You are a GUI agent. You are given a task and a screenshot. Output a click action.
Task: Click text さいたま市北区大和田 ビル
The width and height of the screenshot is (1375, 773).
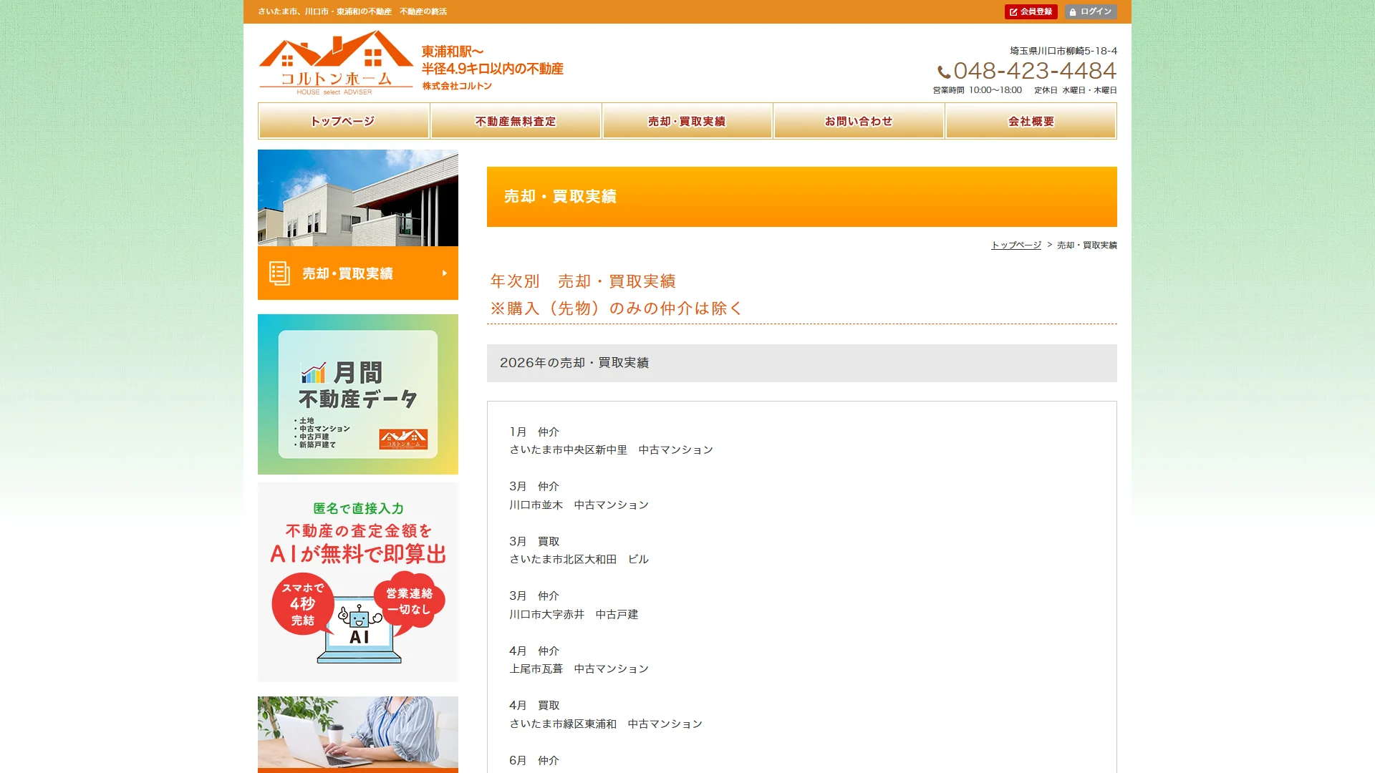tap(579, 560)
